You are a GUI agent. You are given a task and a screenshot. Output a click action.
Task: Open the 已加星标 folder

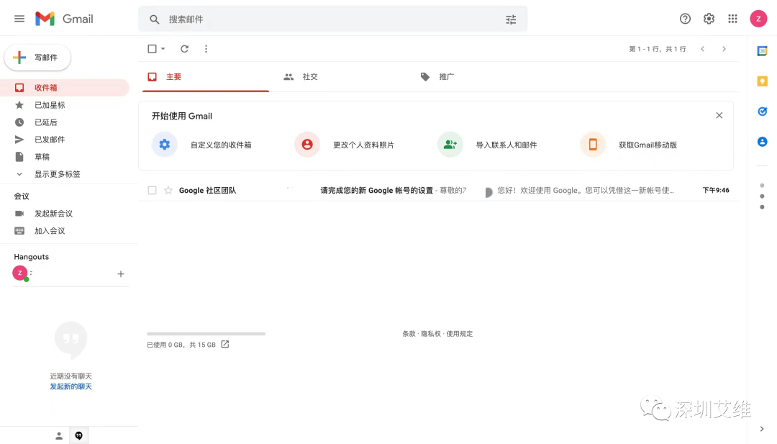(x=65, y=105)
